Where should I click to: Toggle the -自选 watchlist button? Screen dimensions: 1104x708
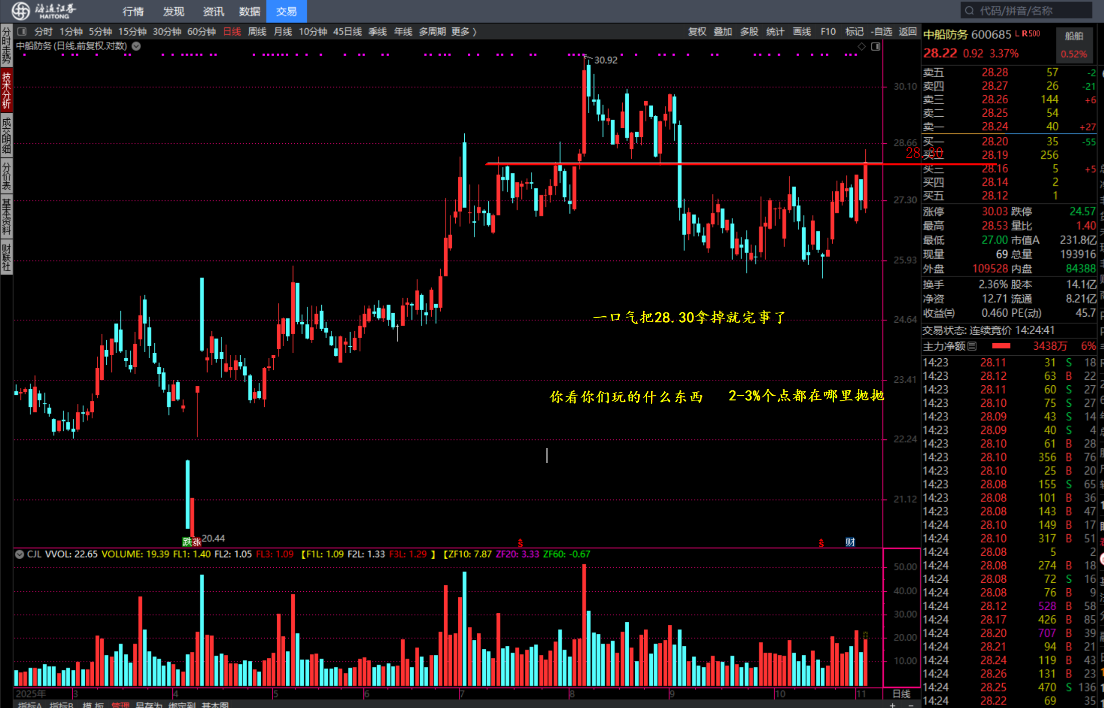point(882,32)
